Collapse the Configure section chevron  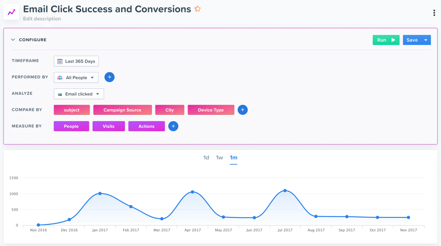click(13, 40)
